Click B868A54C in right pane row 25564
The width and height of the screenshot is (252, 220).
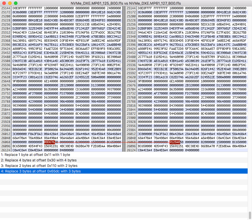click(x=145, y=69)
